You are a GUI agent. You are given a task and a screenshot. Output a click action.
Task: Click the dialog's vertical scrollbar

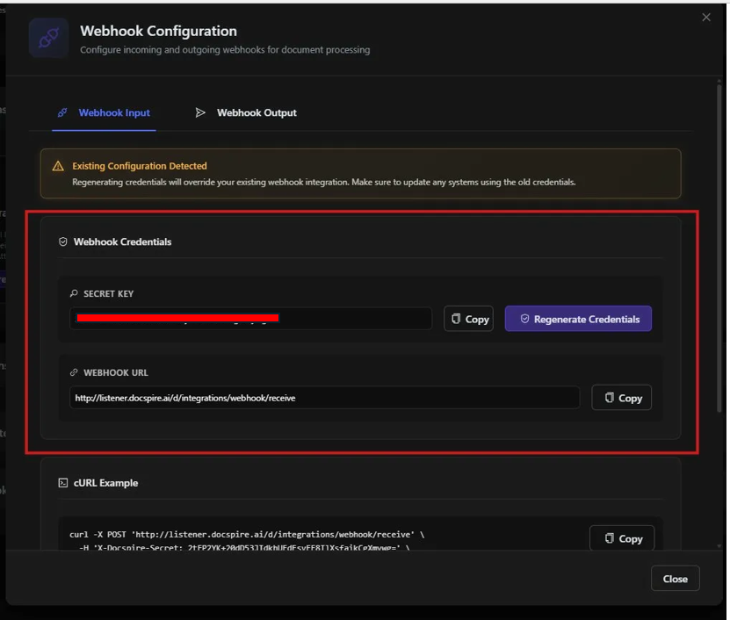click(x=719, y=247)
